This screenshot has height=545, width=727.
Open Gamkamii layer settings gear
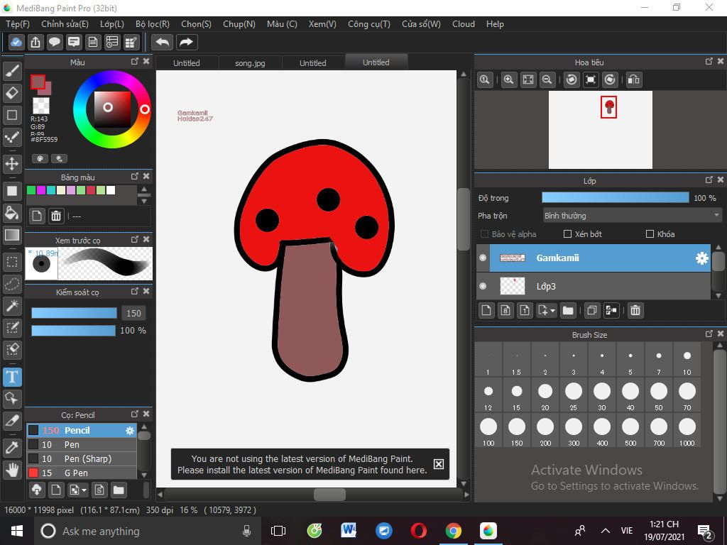(701, 258)
